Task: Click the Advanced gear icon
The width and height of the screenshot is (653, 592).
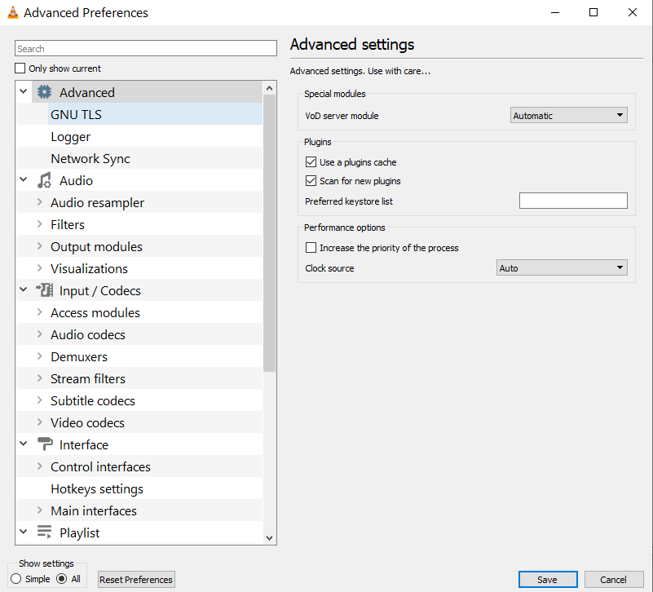Action: [x=44, y=92]
